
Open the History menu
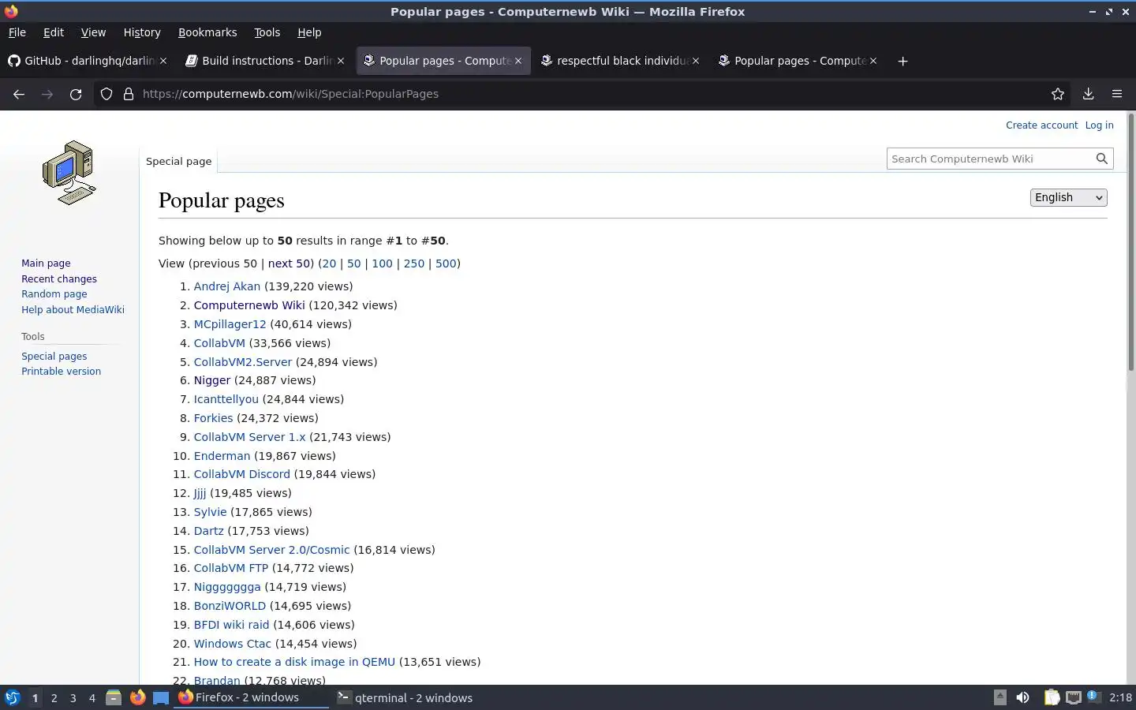(142, 32)
